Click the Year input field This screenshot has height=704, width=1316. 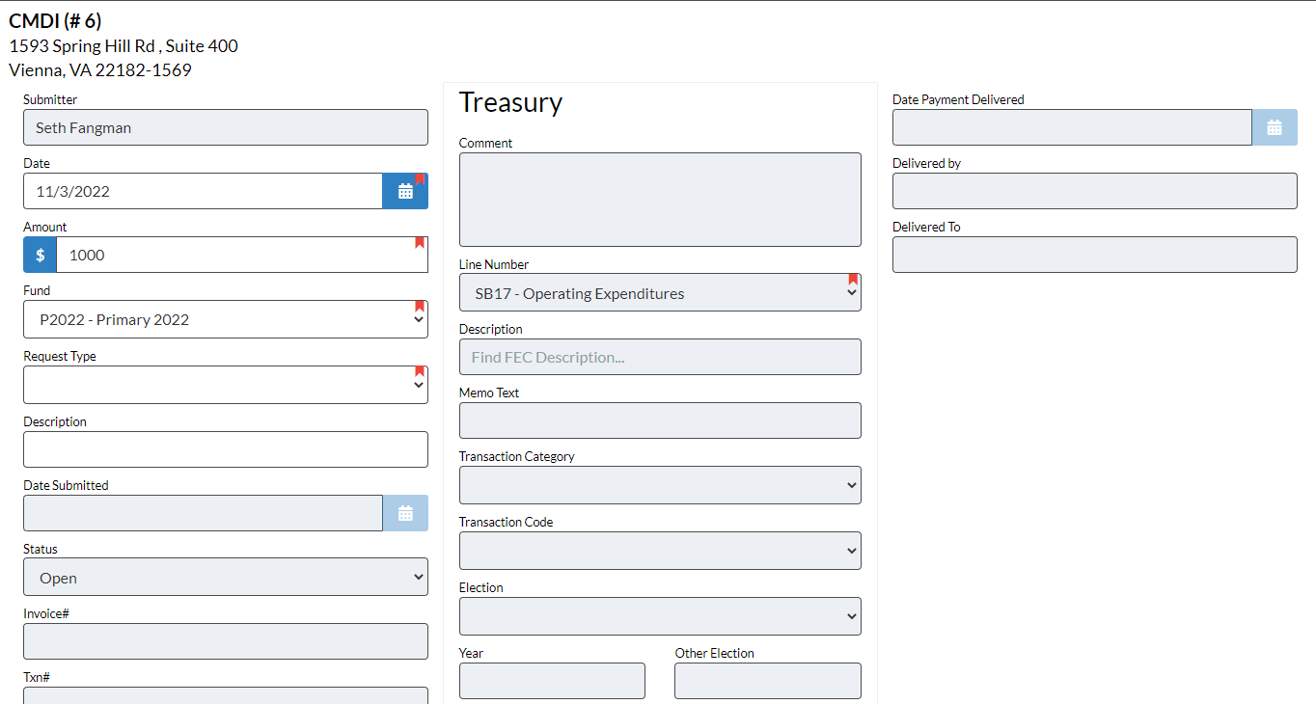point(552,681)
